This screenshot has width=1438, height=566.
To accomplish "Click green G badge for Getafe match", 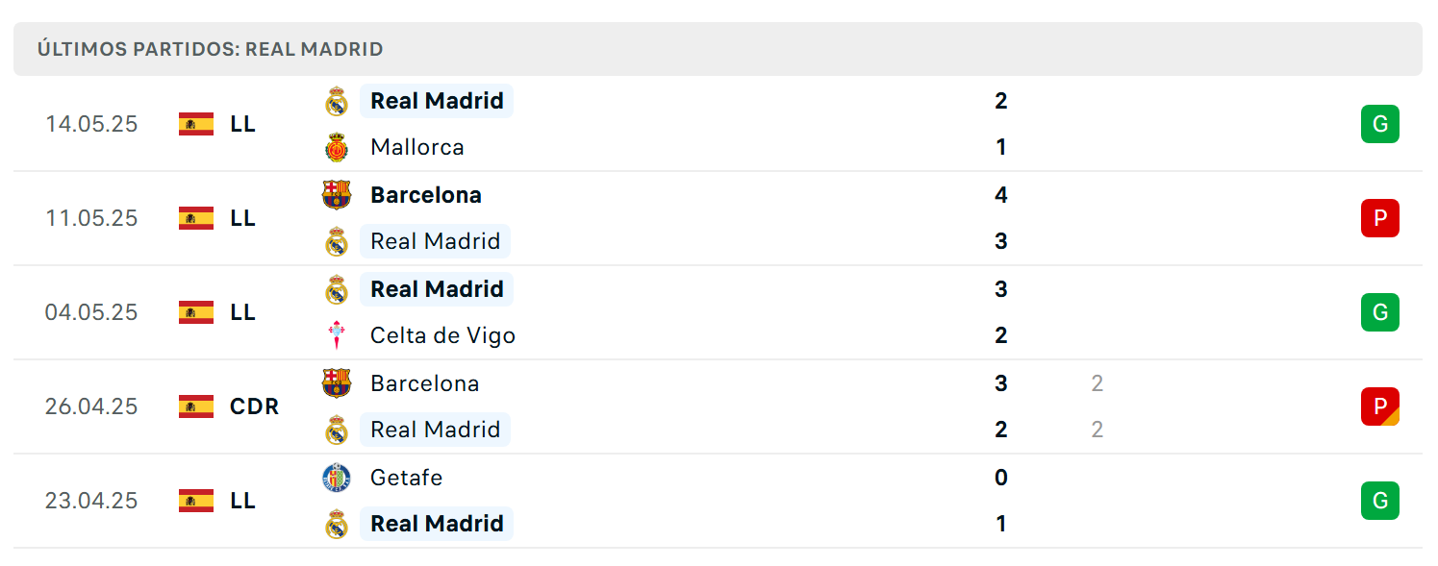I will (x=1380, y=501).
